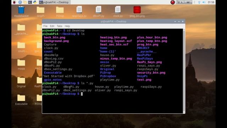Open the Bluetooth tray menu
227x128 pixels.
[195, 2]
